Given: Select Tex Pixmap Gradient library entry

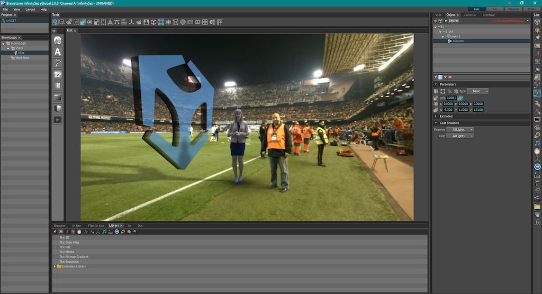Looking at the screenshot, I should click(x=74, y=256).
